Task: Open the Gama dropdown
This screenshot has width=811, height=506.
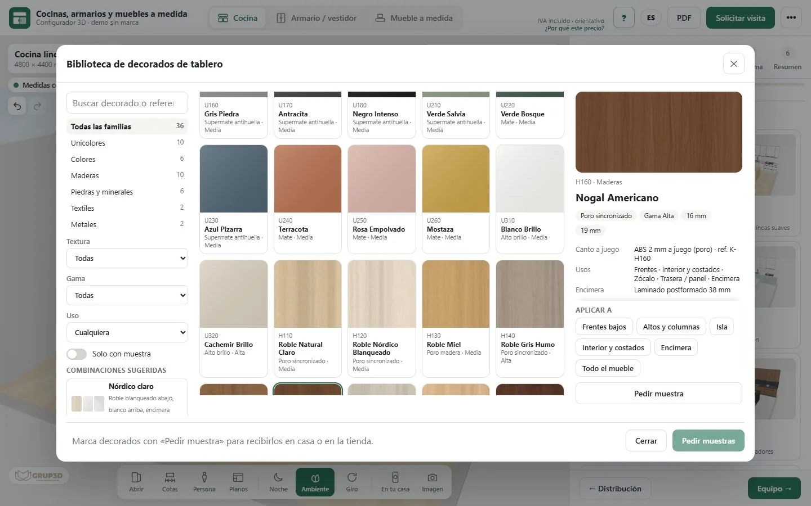Action: (x=127, y=295)
